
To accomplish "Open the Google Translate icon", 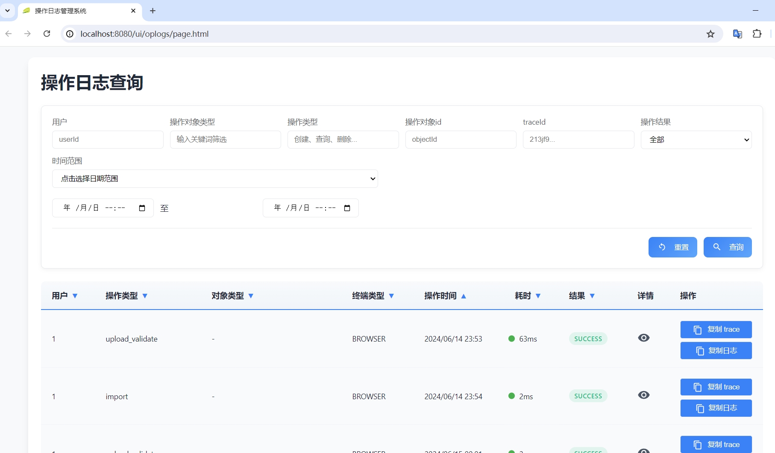I will (737, 34).
